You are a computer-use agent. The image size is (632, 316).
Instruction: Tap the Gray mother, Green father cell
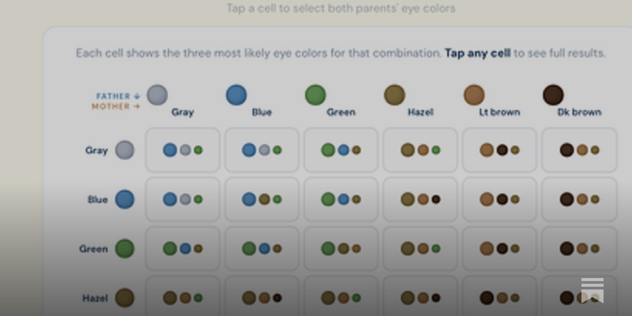point(341,150)
